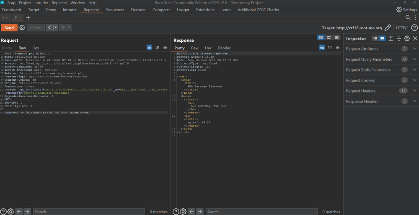Click the greyed Cancel button
This screenshot has width=419, height=215.
pos(36,28)
